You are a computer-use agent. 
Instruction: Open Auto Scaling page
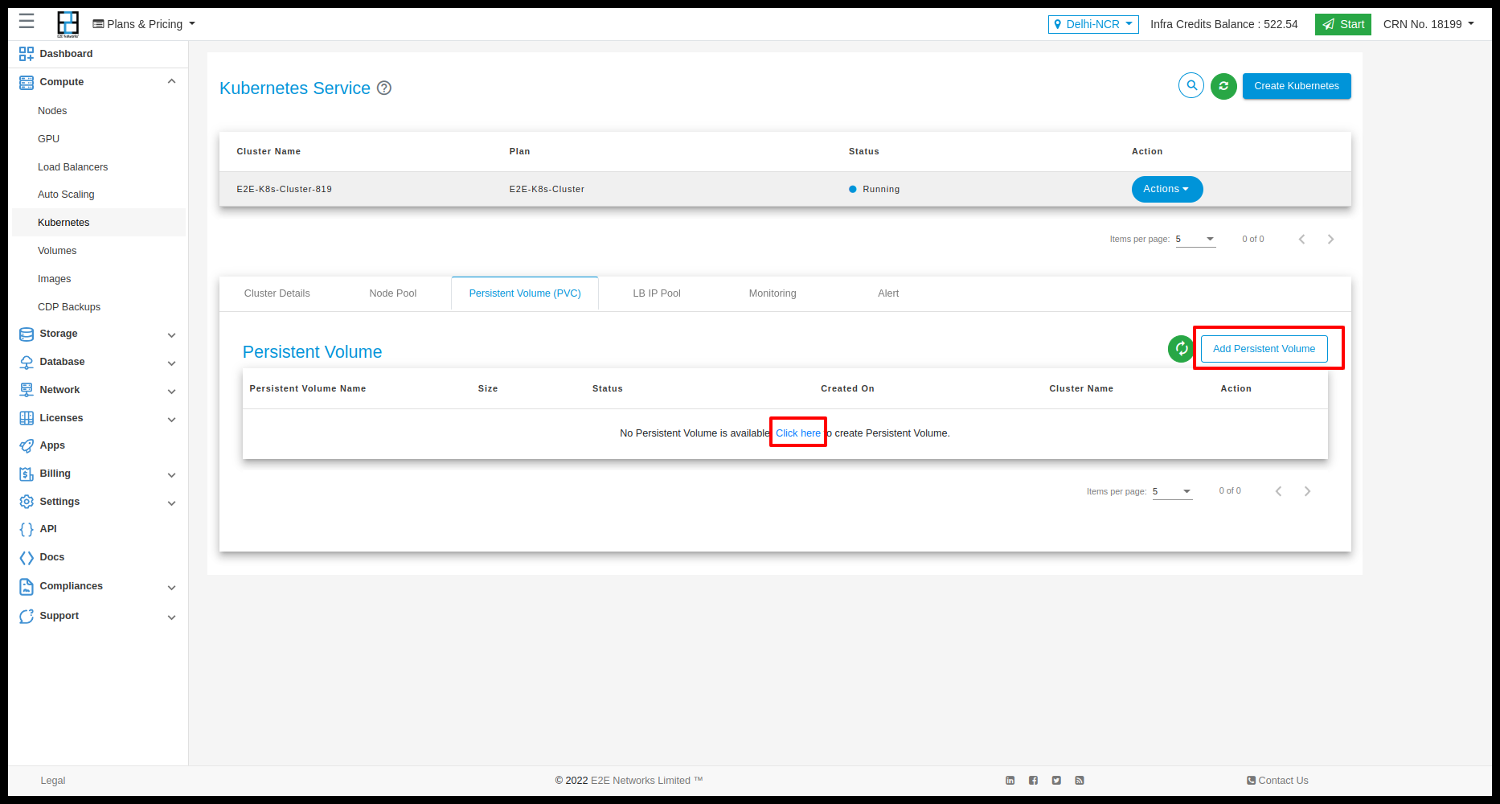pyautogui.click(x=66, y=195)
